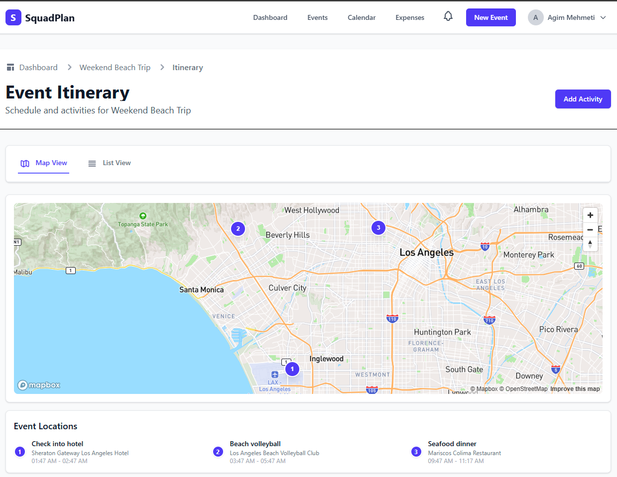Viewport: 617px width, 477px height.
Task: Open the Agim Mehmeti account dropdown
Action: [567, 17]
